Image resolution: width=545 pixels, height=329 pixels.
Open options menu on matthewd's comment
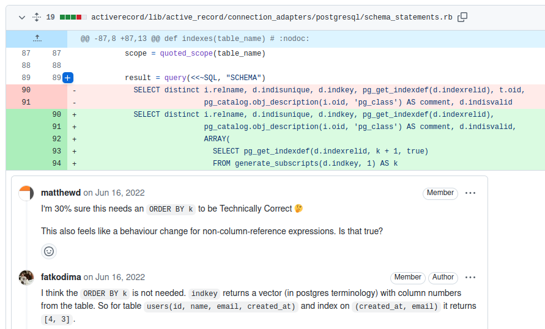[x=470, y=193]
